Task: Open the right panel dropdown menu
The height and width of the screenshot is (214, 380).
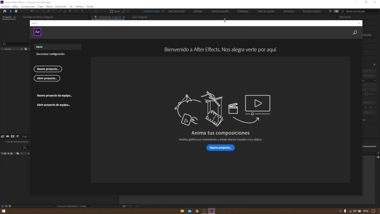Action: click(x=375, y=80)
